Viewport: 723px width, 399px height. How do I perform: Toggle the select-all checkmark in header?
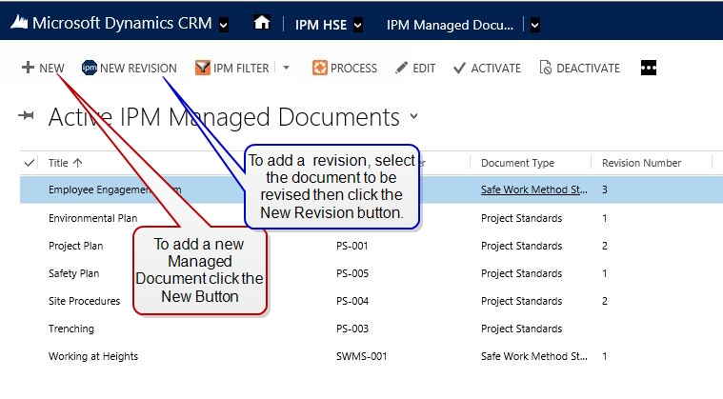pos(30,163)
